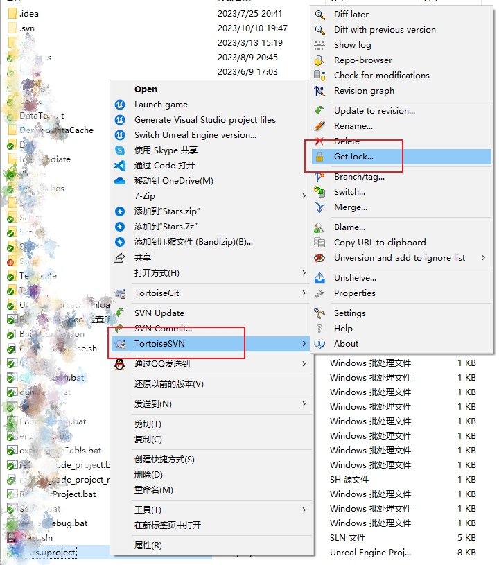Click the Repo-browser icon
Viewport: 499px width, 565px height.
point(319,60)
